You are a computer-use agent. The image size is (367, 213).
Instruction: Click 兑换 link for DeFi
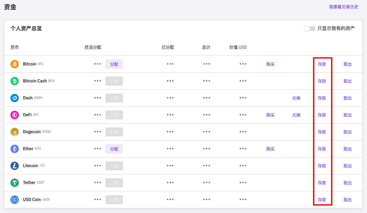(296, 115)
